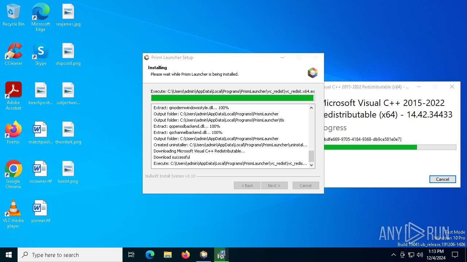Click the Type here to search box

[70, 255]
